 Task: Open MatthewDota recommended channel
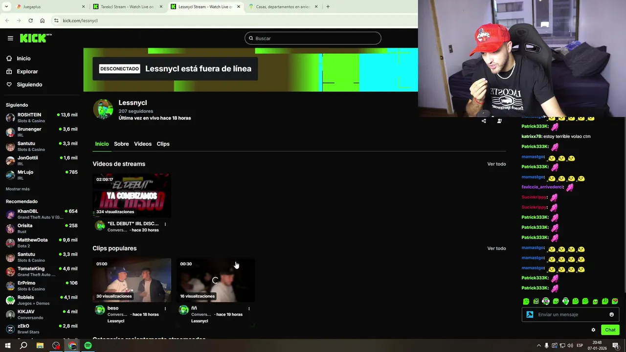[x=42, y=243]
